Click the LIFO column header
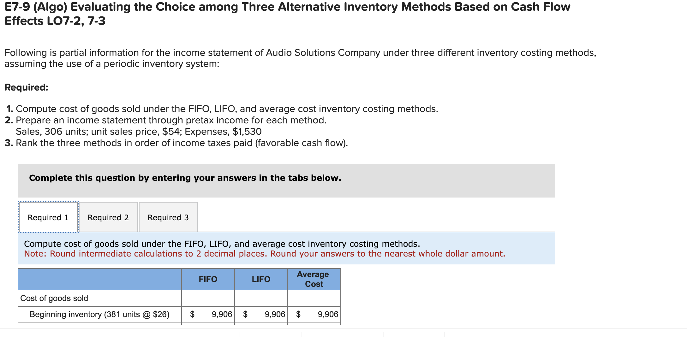The height and width of the screenshot is (337, 687). (260, 279)
